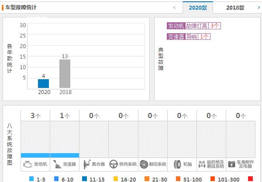Click the blue 2020 bar in chart
This screenshot has width=262, height=182.
[43, 84]
